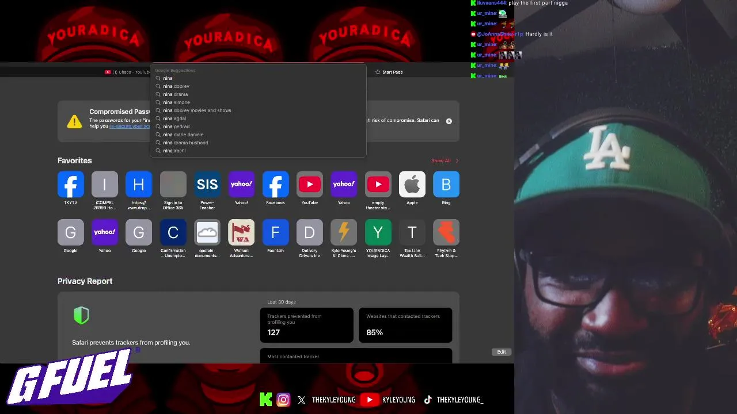Open the favorite labeled Facebook

(x=275, y=185)
